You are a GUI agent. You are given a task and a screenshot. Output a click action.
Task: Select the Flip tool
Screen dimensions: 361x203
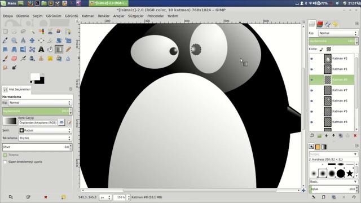23,50
